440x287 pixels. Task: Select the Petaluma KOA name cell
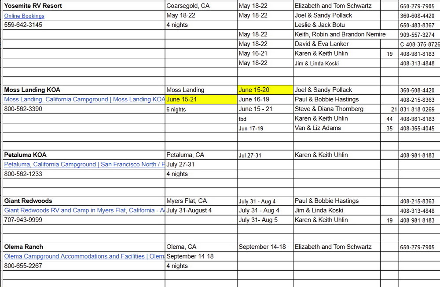click(x=25, y=155)
